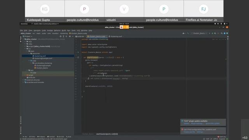This screenshot has width=249, height=140.
Task: Open the Event Log button
Action: tap(222, 136)
